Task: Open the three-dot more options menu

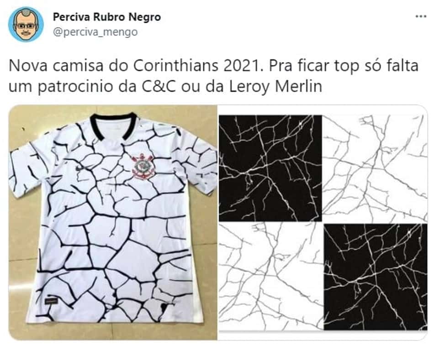Action: point(421,17)
